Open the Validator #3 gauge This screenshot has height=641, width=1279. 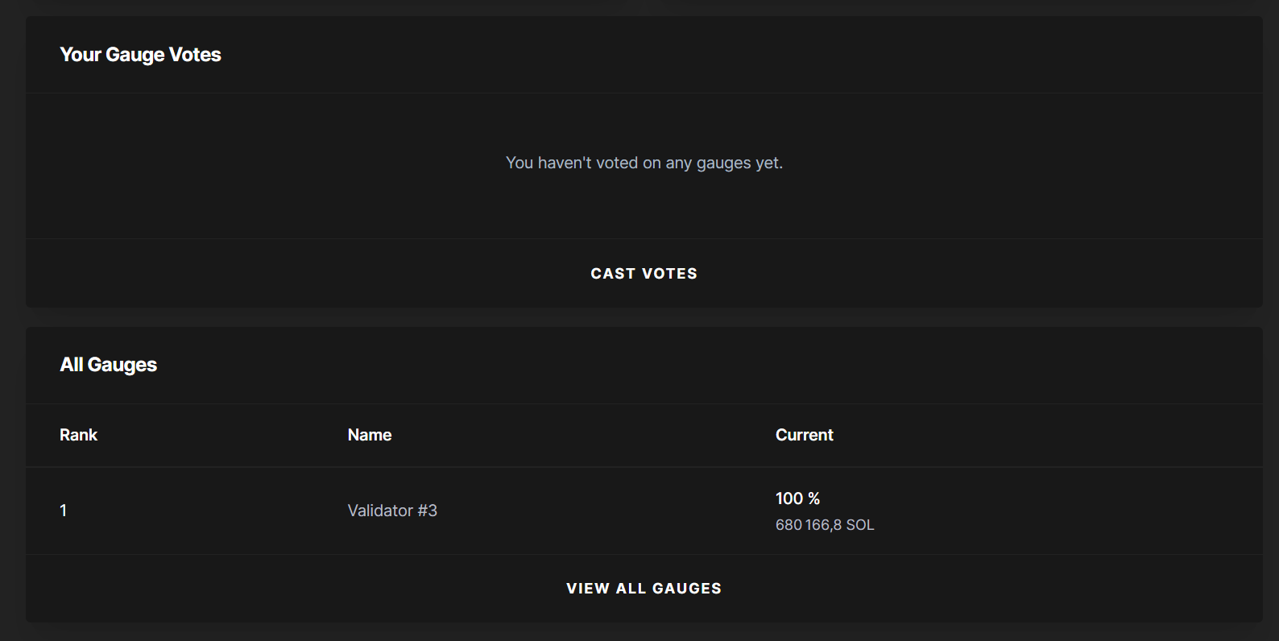click(392, 511)
